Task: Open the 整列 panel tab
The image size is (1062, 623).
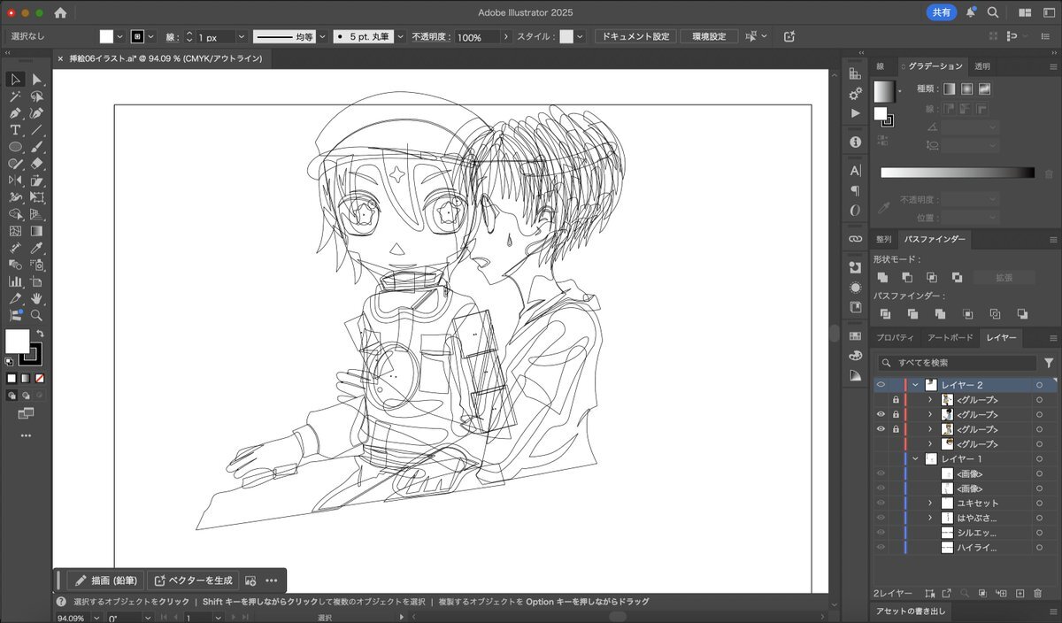Action: point(883,239)
